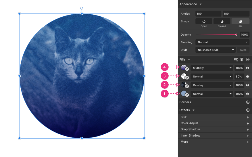Hide the Multiply fill layer

click(x=248, y=68)
